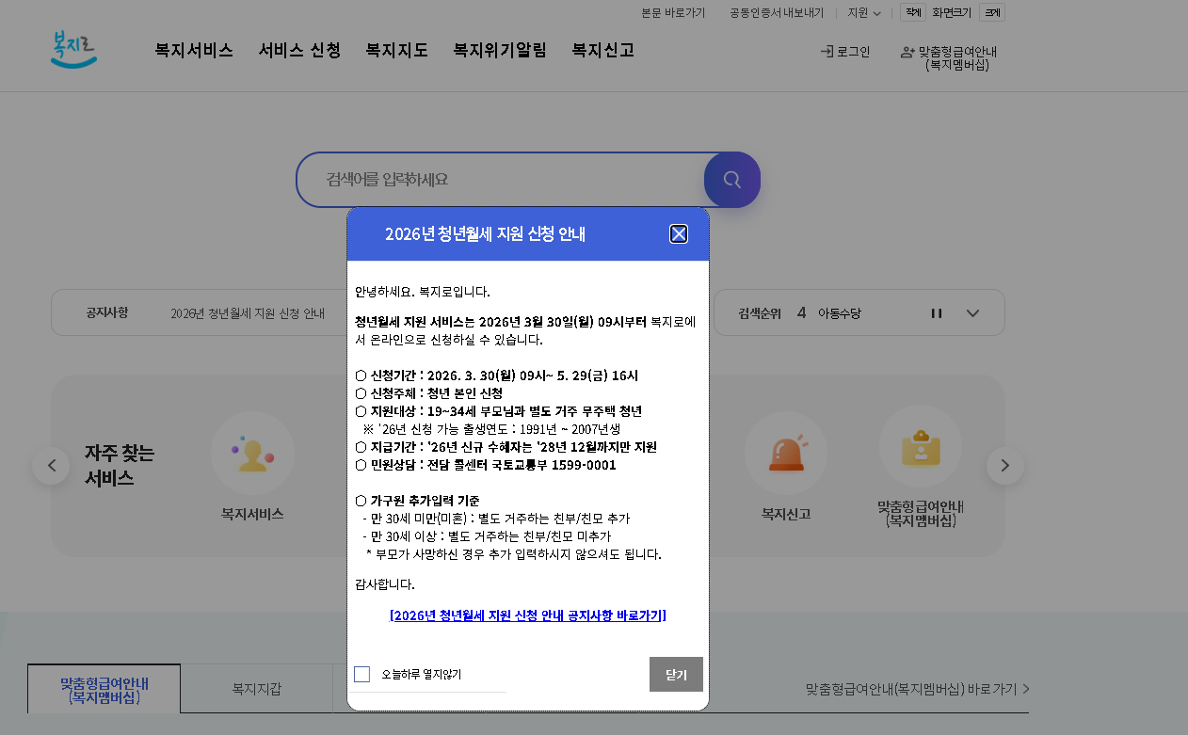Select the 복지지갑 tab
The width and height of the screenshot is (1188, 735).
point(257,689)
